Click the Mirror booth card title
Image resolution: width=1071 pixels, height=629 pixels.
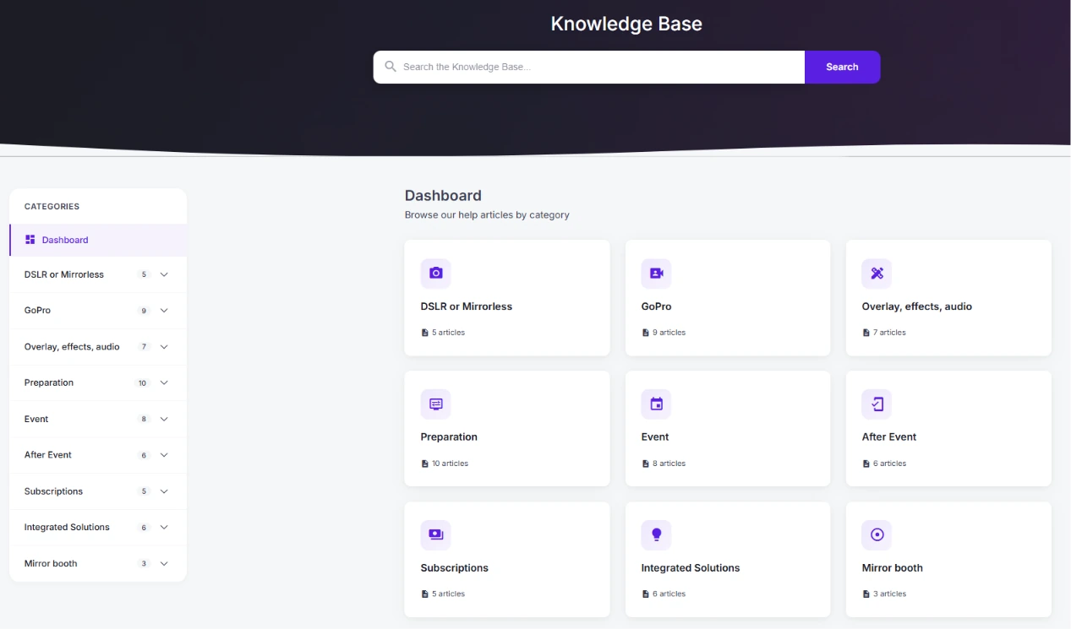pyautogui.click(x=893, y=567)
